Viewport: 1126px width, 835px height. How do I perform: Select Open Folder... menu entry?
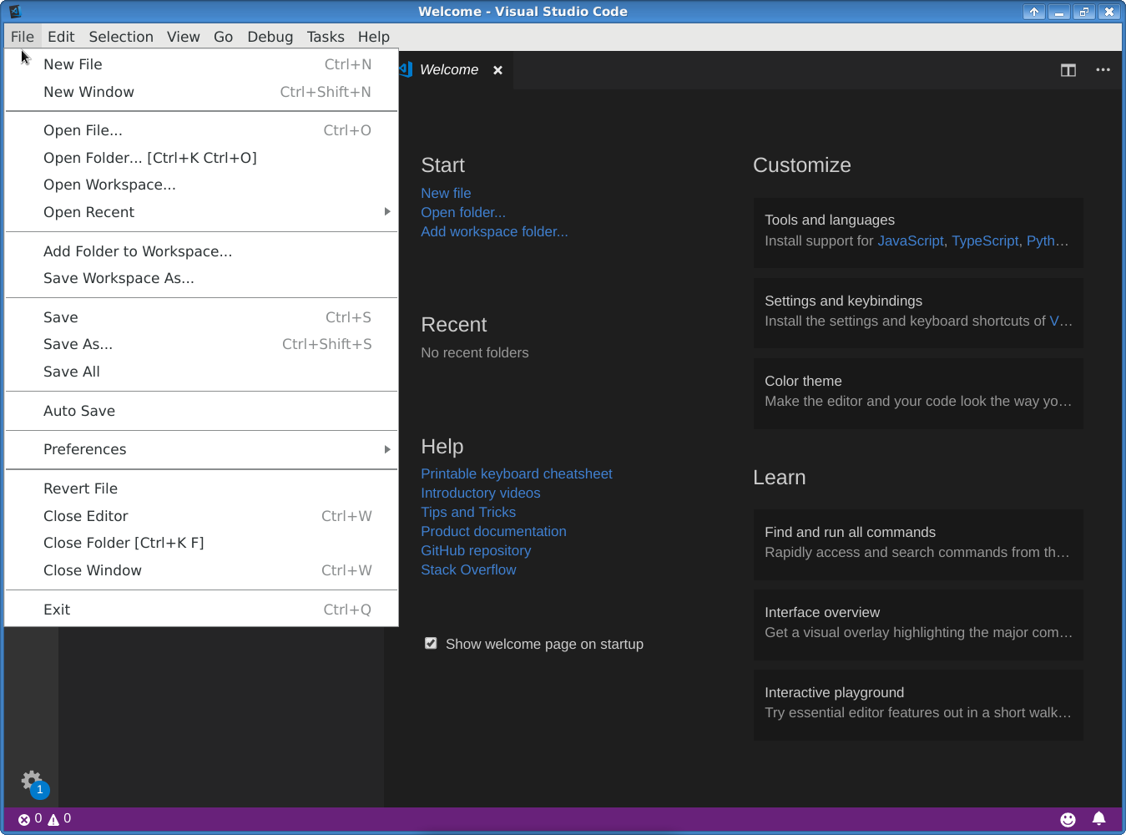[x=201, y=158]
